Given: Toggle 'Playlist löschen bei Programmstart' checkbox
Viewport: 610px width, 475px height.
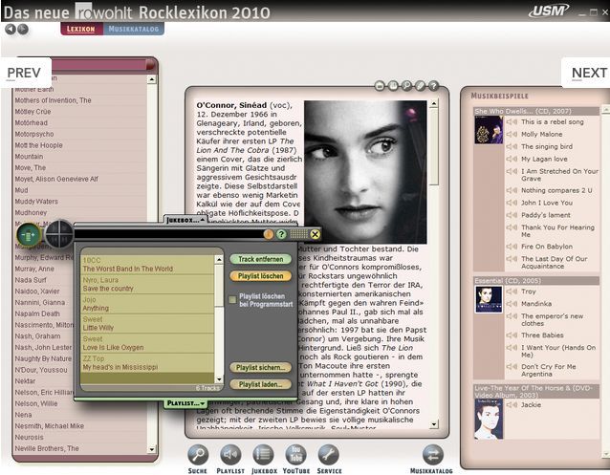Looking at the screenshot, I should 232,299.
